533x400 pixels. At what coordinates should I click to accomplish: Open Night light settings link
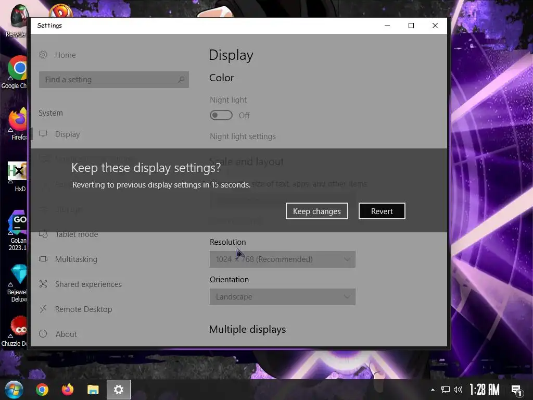[x=243, y=136]
